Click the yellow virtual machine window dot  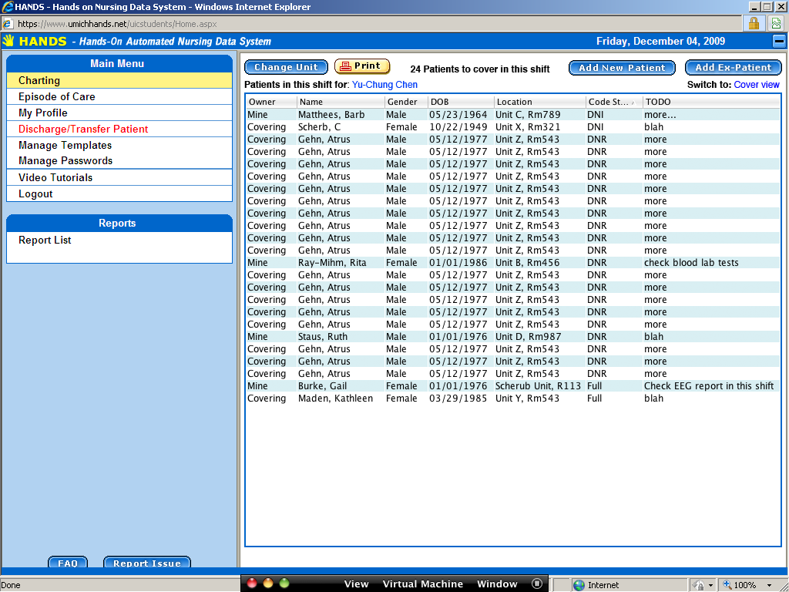[268, 584]
